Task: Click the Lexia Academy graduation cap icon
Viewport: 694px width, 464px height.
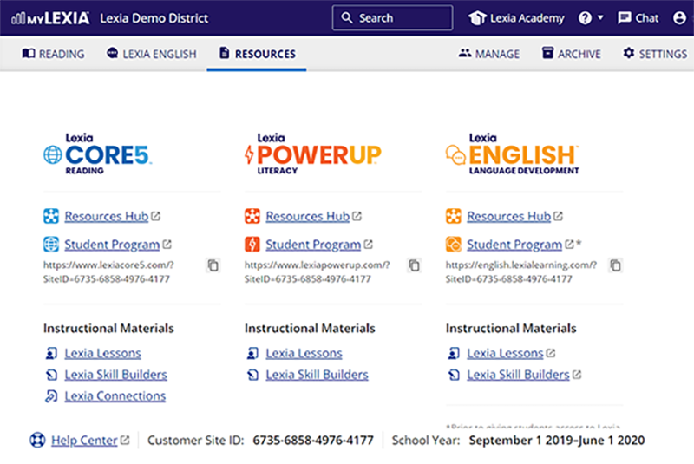Action: tap(477, 18)
